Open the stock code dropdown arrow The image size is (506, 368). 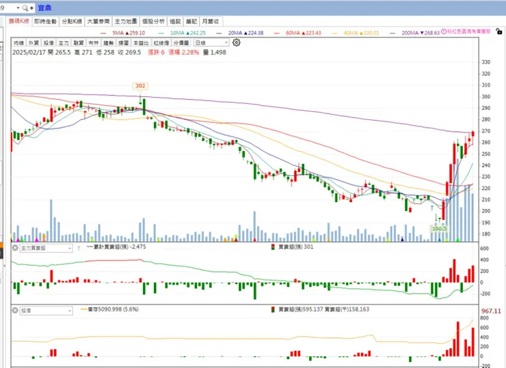point(18,8)
